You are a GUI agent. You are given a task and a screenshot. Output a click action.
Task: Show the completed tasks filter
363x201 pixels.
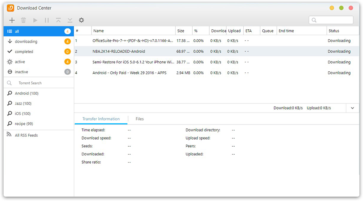click(x=24, y=52)
